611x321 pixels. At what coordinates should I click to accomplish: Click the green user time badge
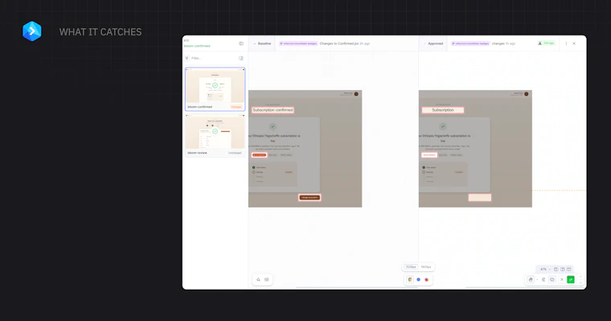tap(546, 43)
